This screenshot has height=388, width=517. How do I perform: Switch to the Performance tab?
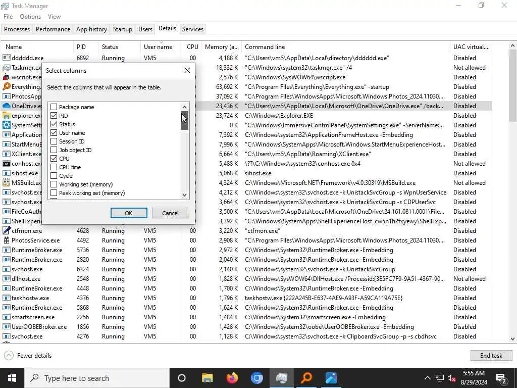[x=53, y=29]
